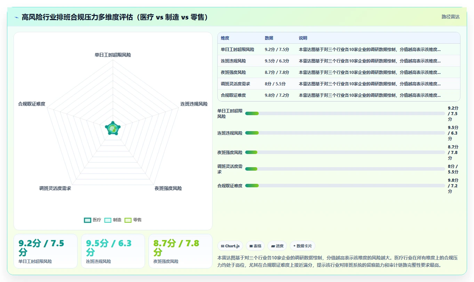The width and height of the screenshot is (474, 282).
Task: Toggle the 零售 series in the radar legend
Action: [x=133, y=220]
